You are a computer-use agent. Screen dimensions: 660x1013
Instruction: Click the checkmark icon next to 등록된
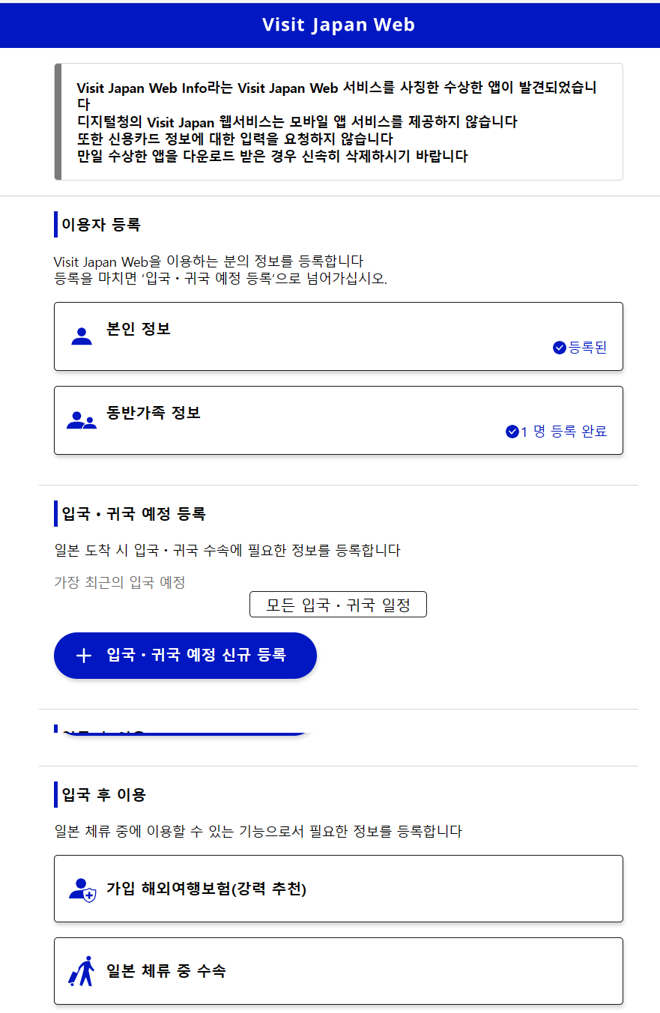tap(559, 347)
